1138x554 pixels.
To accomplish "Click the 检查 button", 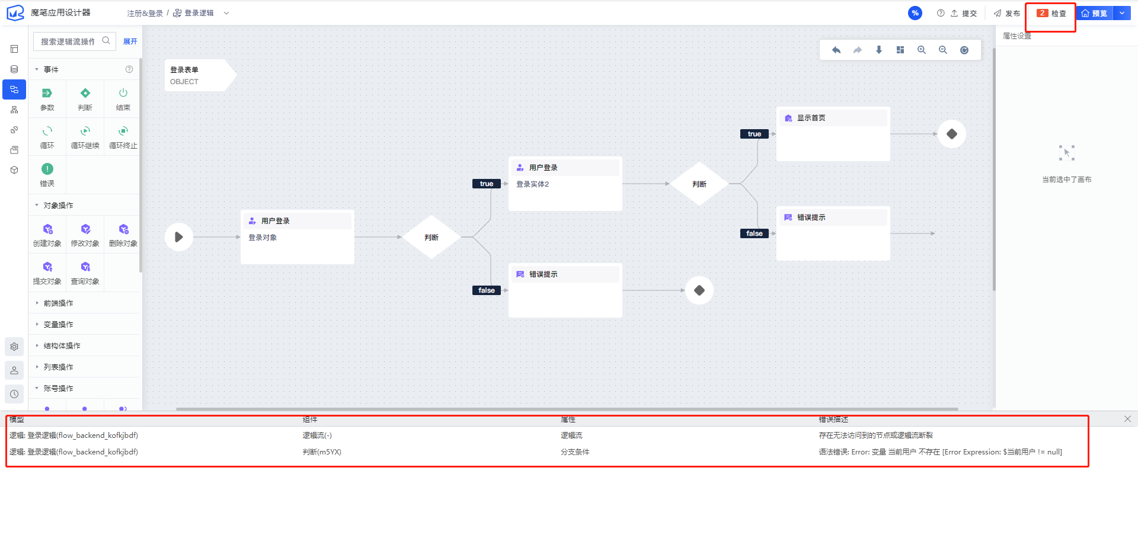I will click(x=1051, y=13).
